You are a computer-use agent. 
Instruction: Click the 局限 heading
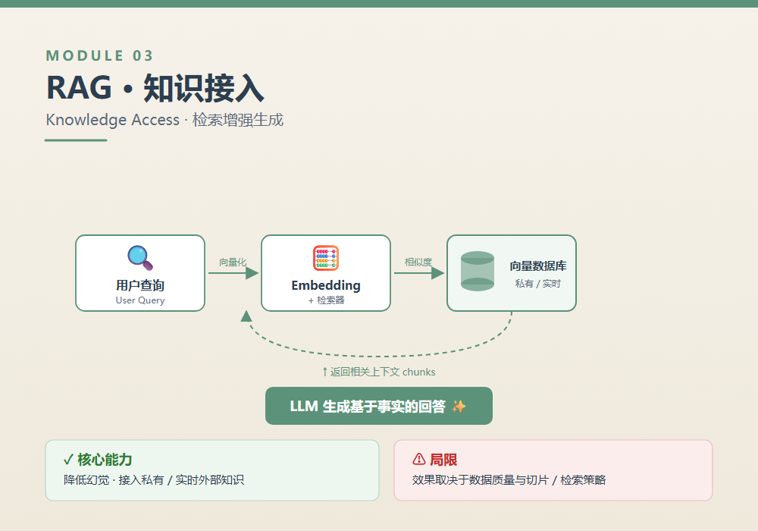pos(443,460)
